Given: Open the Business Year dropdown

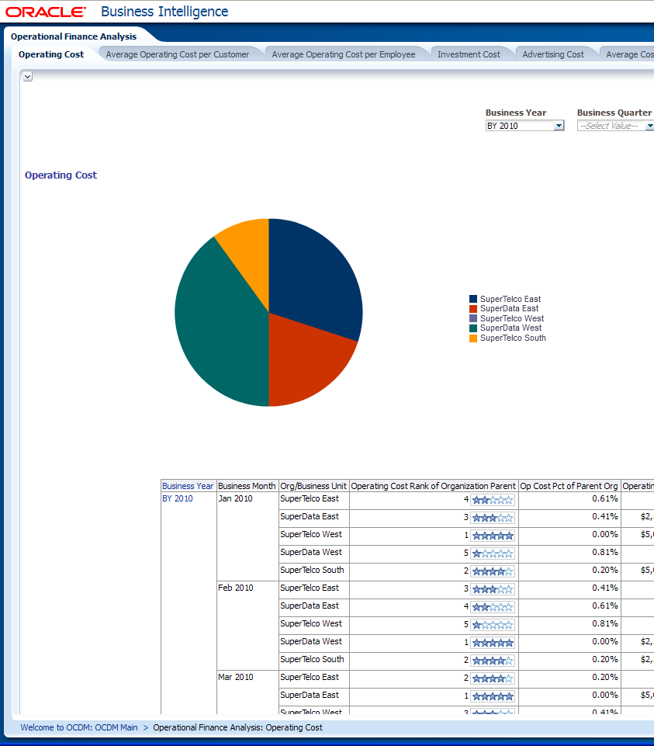Looking at the screenshot, I should 559,126.
